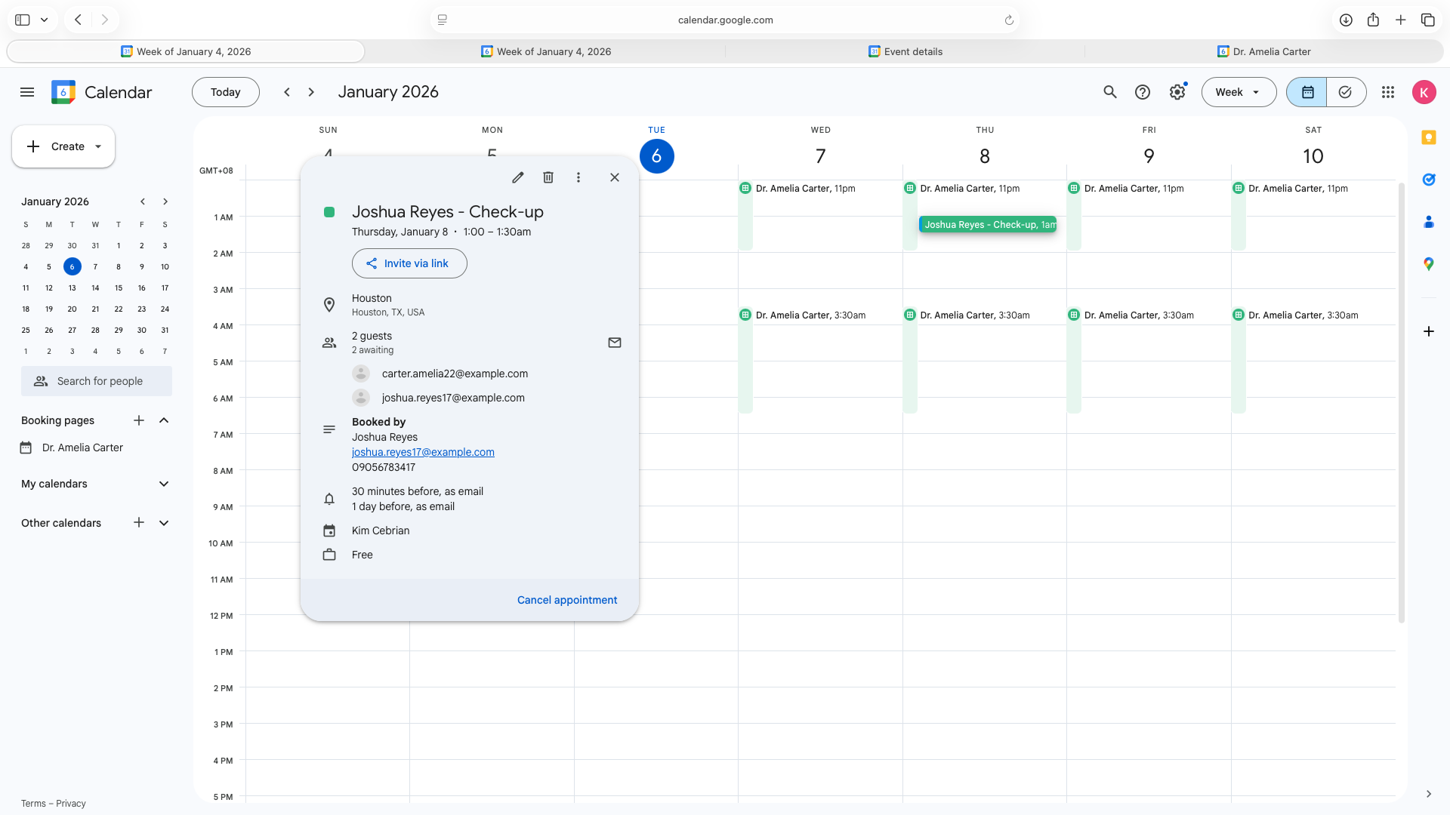Open settings gear menu
The image size is (1450, 815).
click(1177, 92)
